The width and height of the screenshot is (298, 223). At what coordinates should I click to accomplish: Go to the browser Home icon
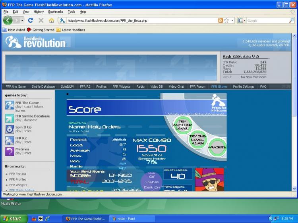point(51,20)
